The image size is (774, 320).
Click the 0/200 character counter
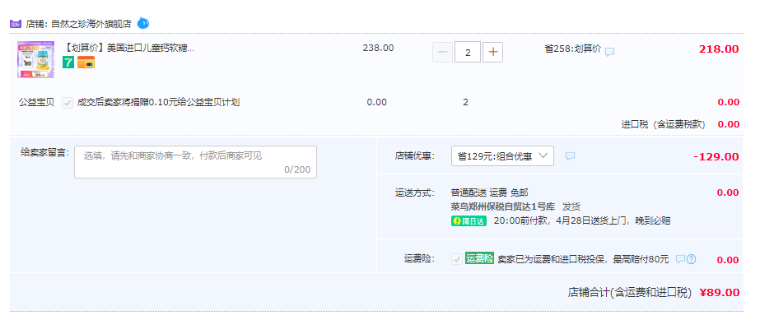tap(297, 169)
